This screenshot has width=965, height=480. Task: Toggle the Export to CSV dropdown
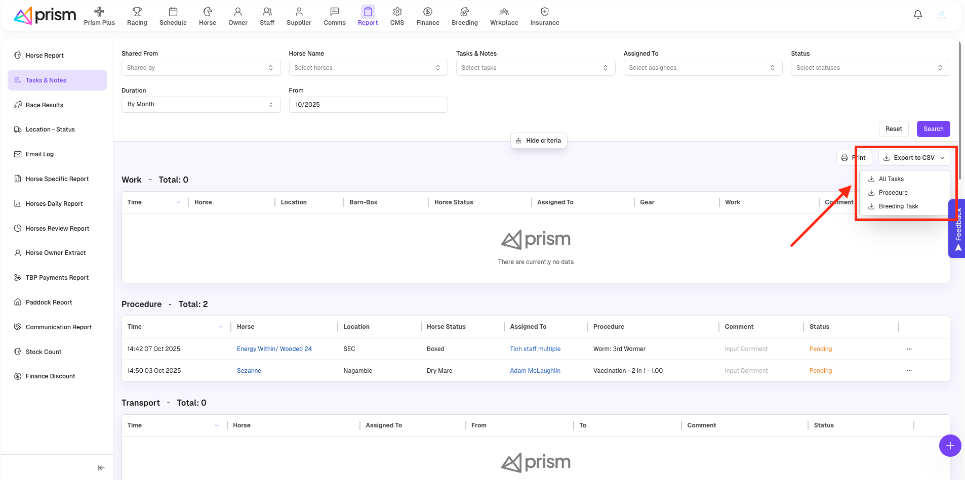coord(914,158)
